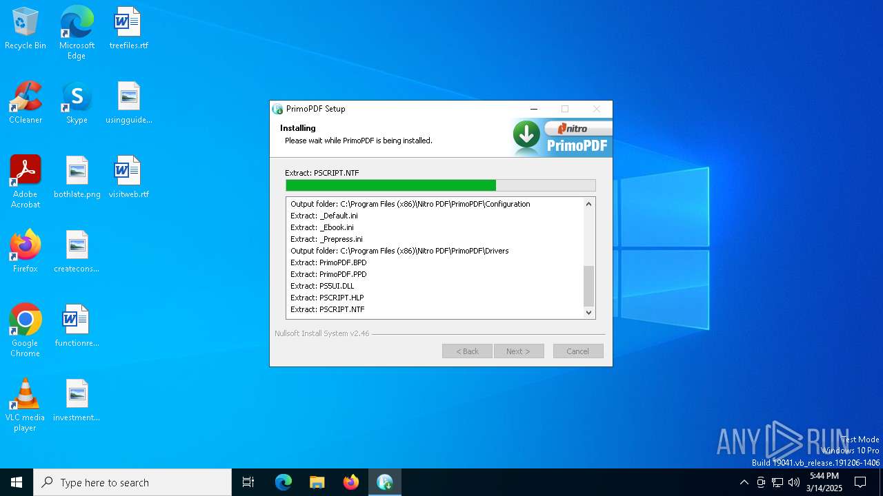
Task: Click the disabled Back button
Action: (x=467, y=351)
